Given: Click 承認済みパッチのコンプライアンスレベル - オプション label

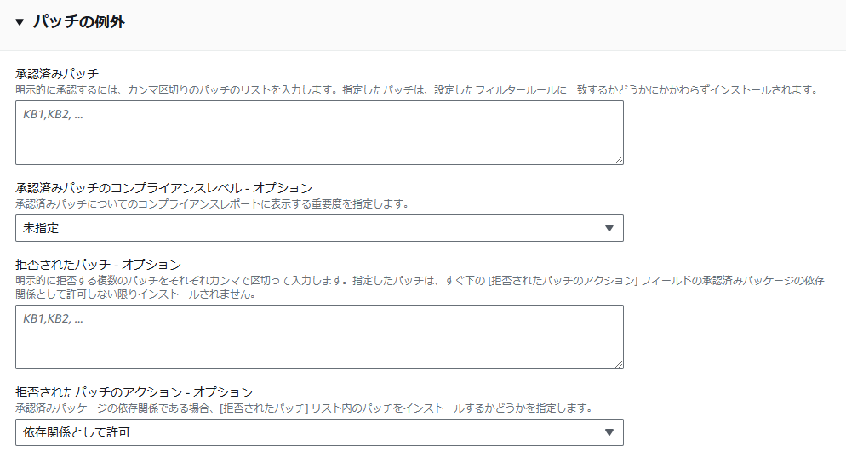Looking at the screenshot, I should pyautogui.click(x=163, y=188).
